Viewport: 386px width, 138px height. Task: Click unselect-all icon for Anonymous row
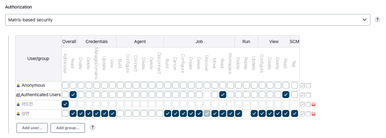tap(308, 86)
